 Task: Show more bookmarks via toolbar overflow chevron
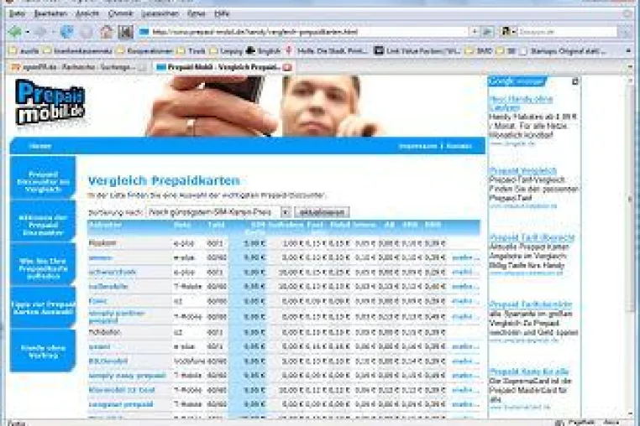pyautogui.click(x=628, y=51)
